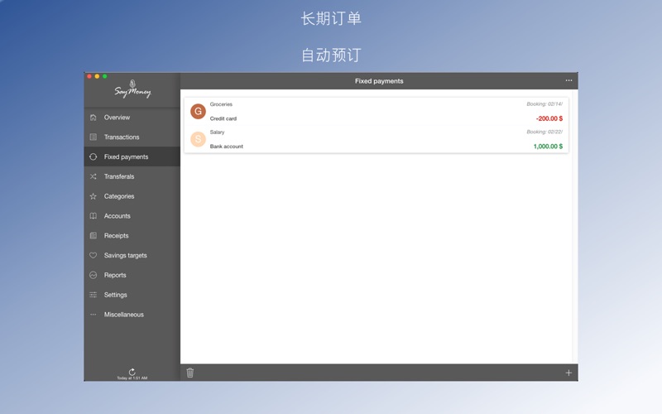This screenshot has width=662, height=414.
Task: Click the Savings targets heart icon
Action: [x=94, y=255]
